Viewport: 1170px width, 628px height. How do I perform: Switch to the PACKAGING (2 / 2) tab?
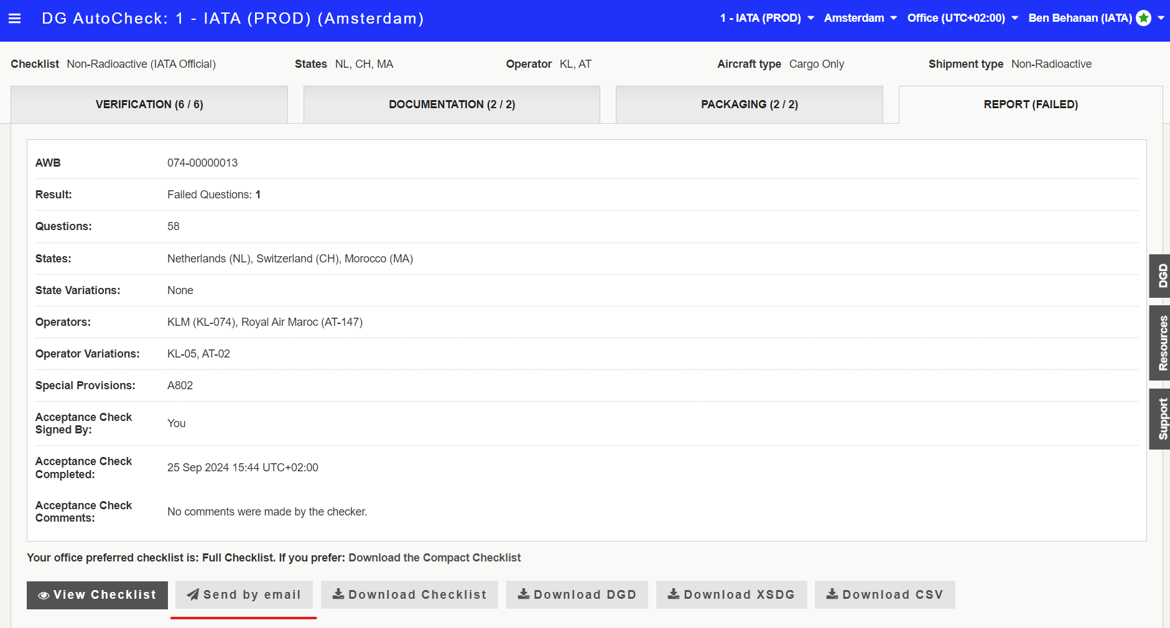[x=750, y=104]
